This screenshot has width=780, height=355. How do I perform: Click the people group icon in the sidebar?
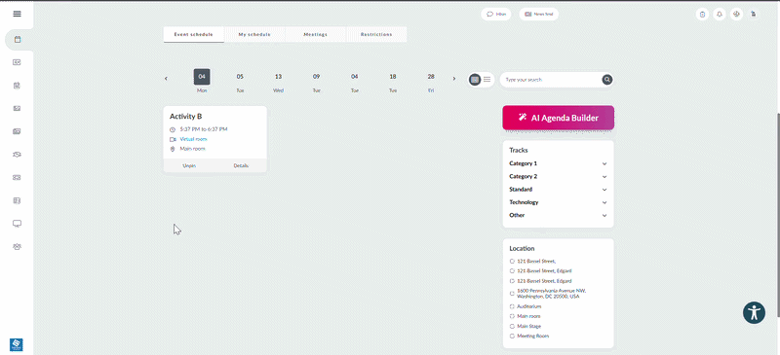click(17, 246)
